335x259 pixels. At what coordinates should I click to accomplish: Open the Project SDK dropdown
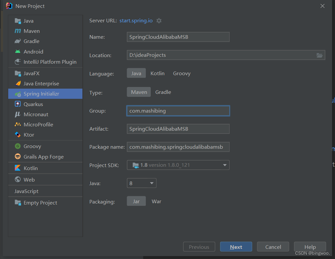pyautogui.click(x=178, y=165)
